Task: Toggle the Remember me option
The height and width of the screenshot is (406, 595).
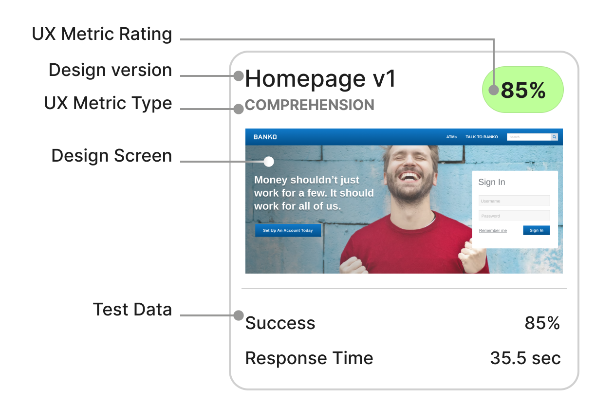Action: 492,230
